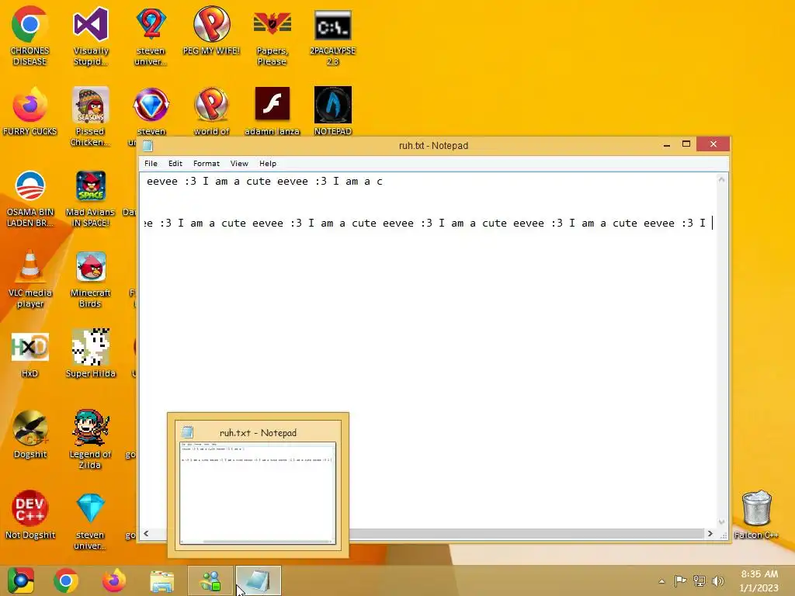Open the volume speaker tray icon

pos(718,581)
